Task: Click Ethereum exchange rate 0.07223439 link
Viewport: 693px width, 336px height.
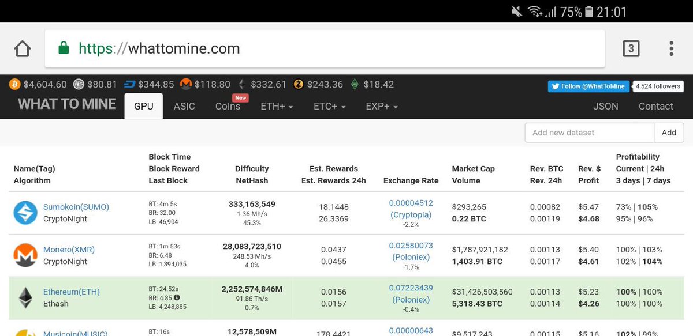Action: click(411, 288)
